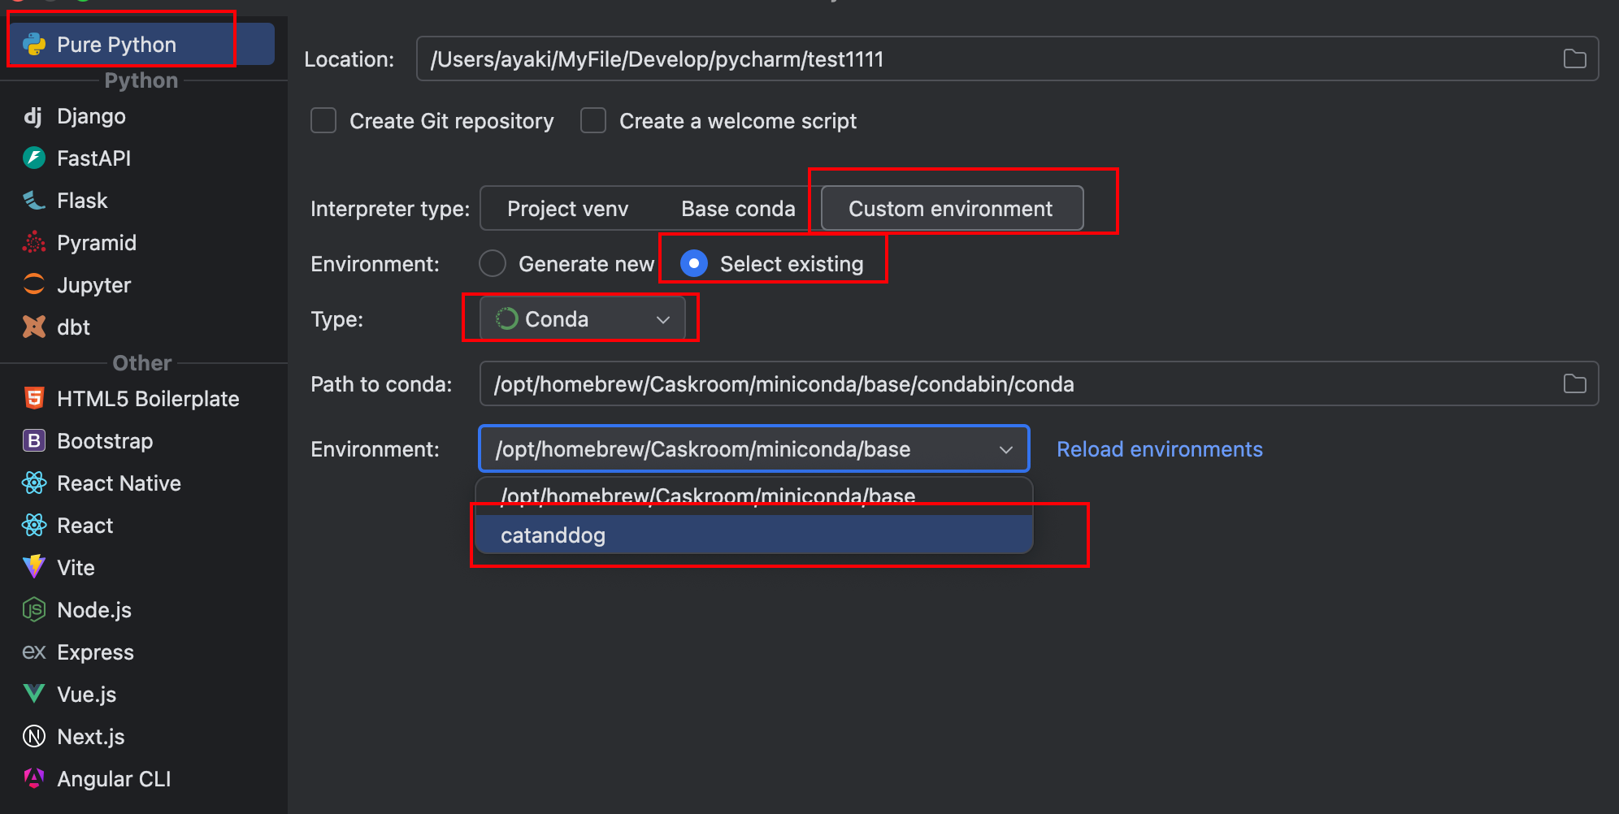Viewport: 1619px width, 814px height.
Task: Click the Vue.js V icon
Action: [33, 695]
